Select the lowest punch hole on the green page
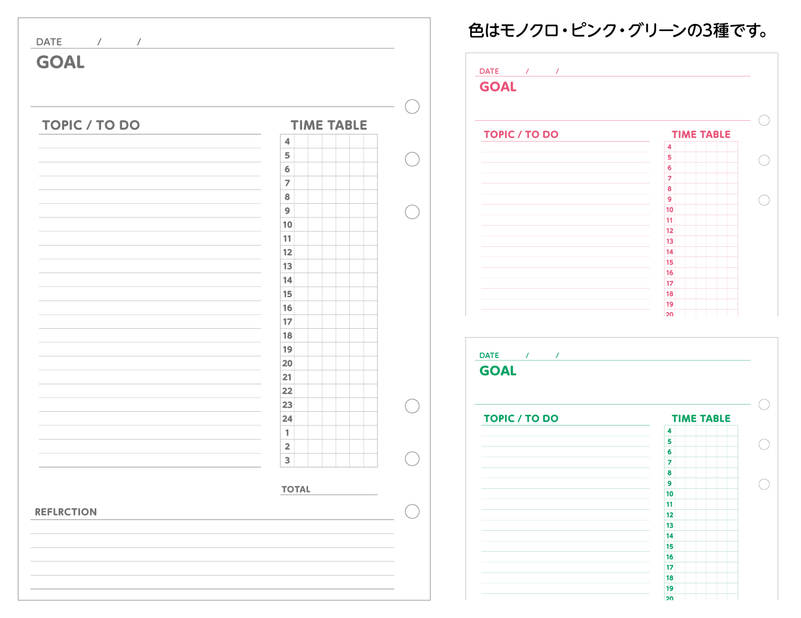 coord(764,484)
